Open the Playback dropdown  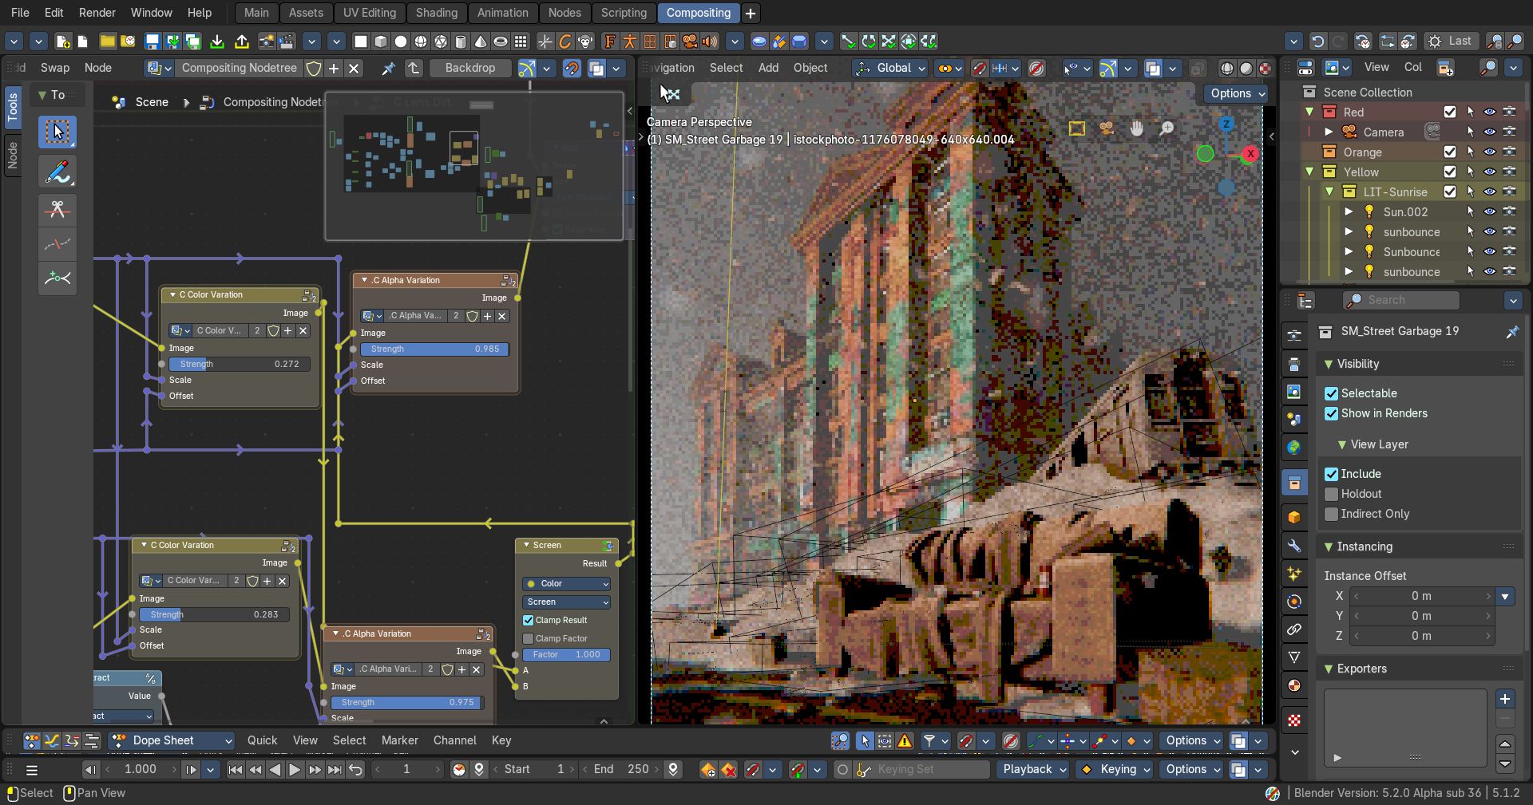[x=1033, y=769]
